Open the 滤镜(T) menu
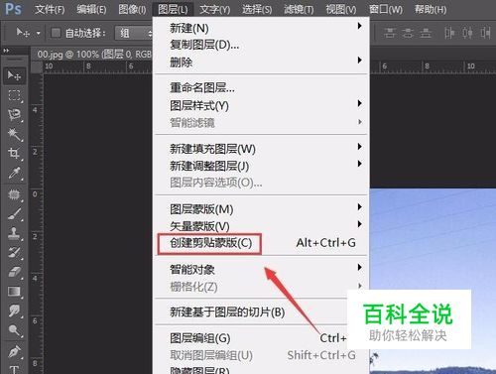The height and width of the screenshot is (374, 496). [299, 10]
